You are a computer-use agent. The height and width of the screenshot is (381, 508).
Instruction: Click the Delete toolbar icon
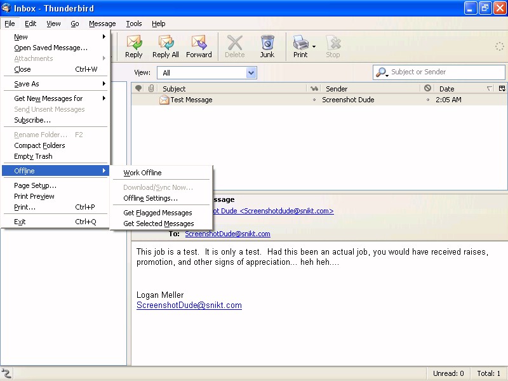tap(234, 46)
